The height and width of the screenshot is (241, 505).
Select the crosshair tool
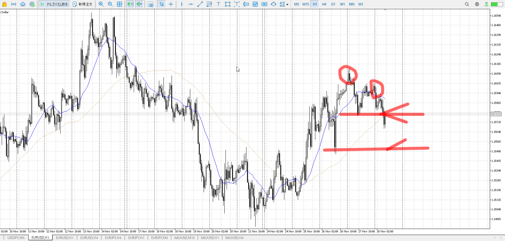(171, 4)
